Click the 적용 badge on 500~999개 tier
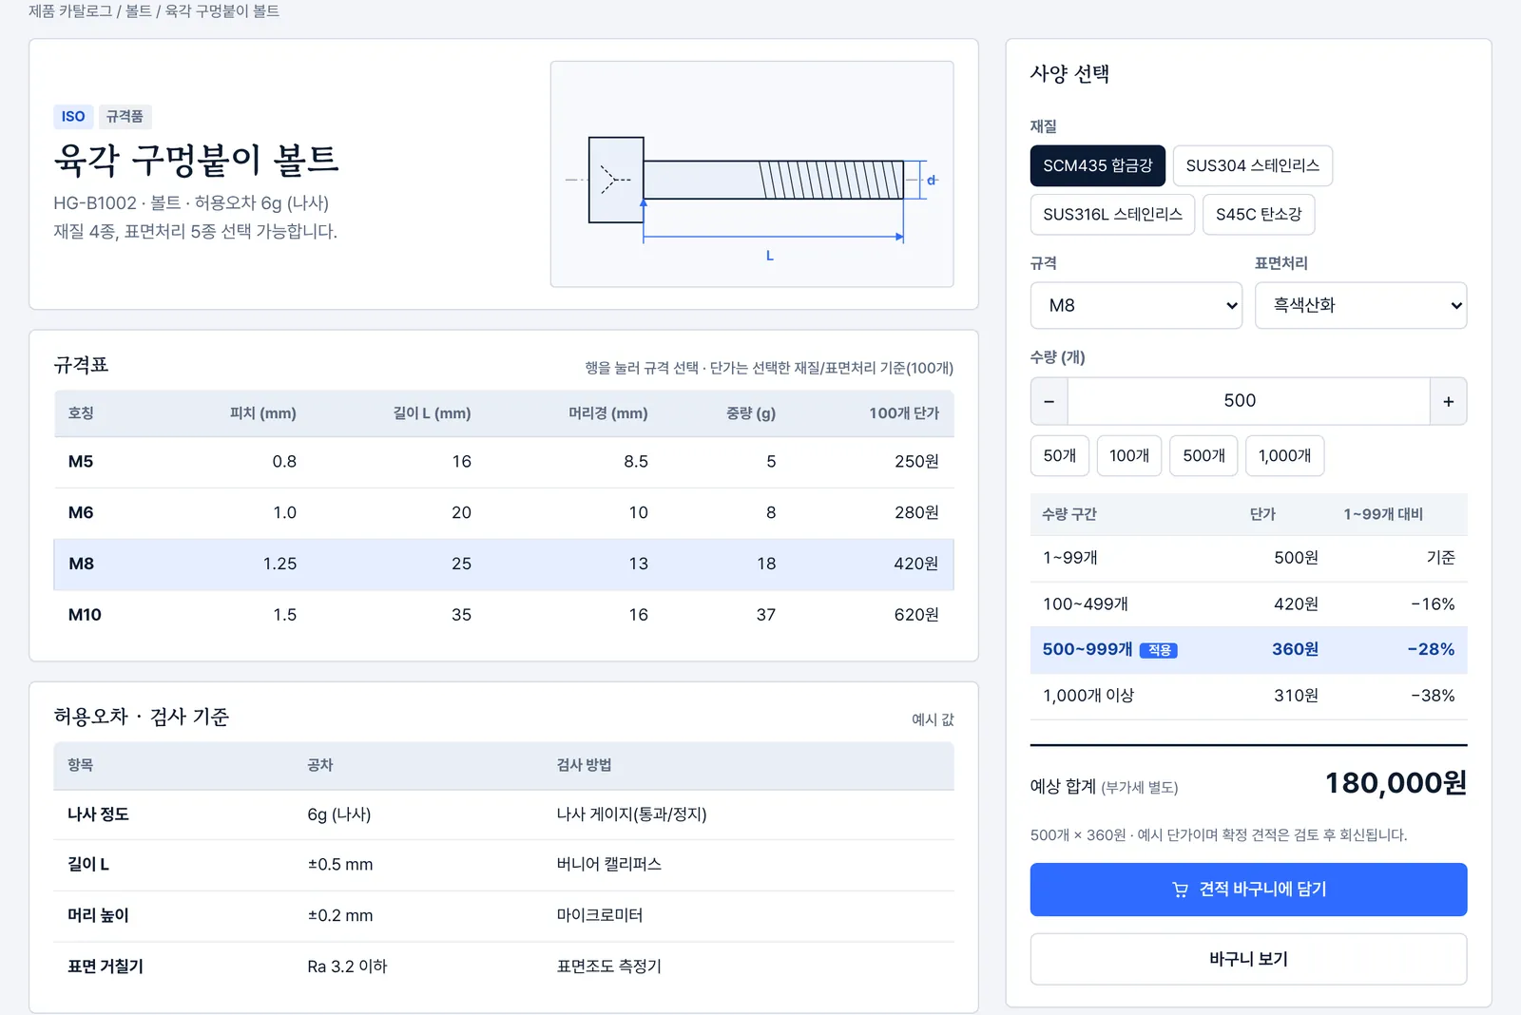The width and height of the screenshot is (1521, 1015). coord(1159,651)
